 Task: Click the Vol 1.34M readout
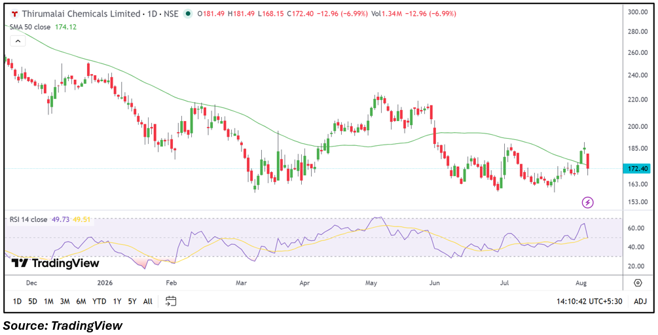[386, 14]
